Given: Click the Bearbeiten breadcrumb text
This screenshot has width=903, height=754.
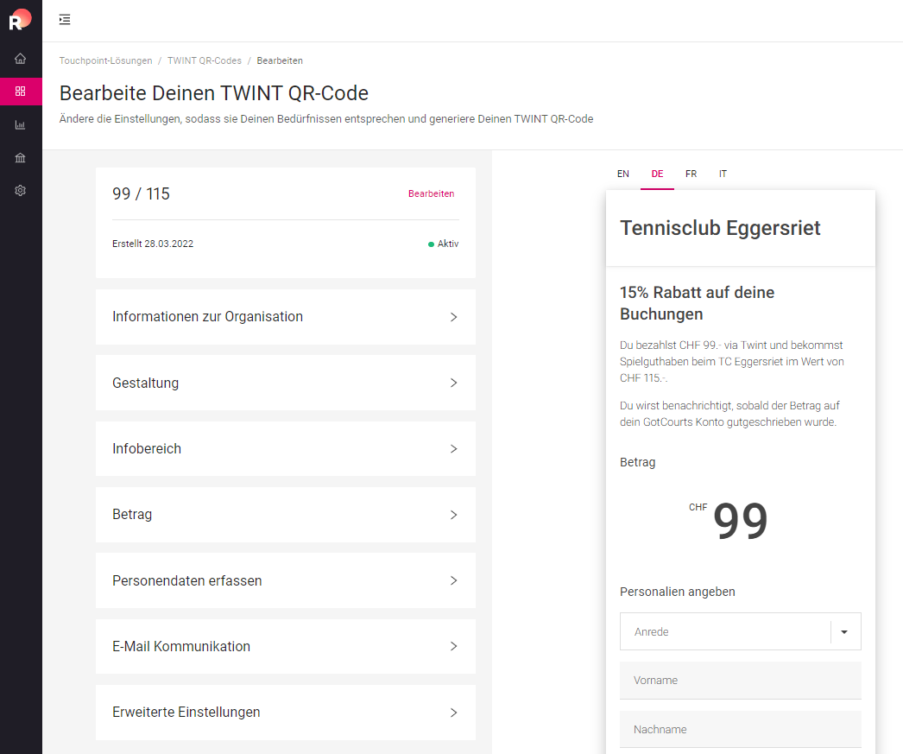Looking at the screenshot, I should click(280, 60).
